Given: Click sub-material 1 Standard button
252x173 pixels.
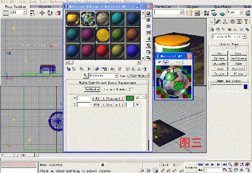Looking at the screenshot, I should (x=108, y=98).
